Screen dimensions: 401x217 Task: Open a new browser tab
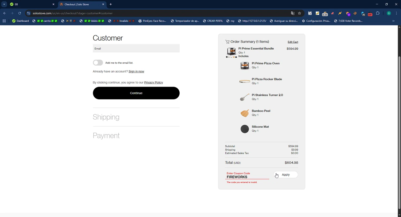point(111,4)
